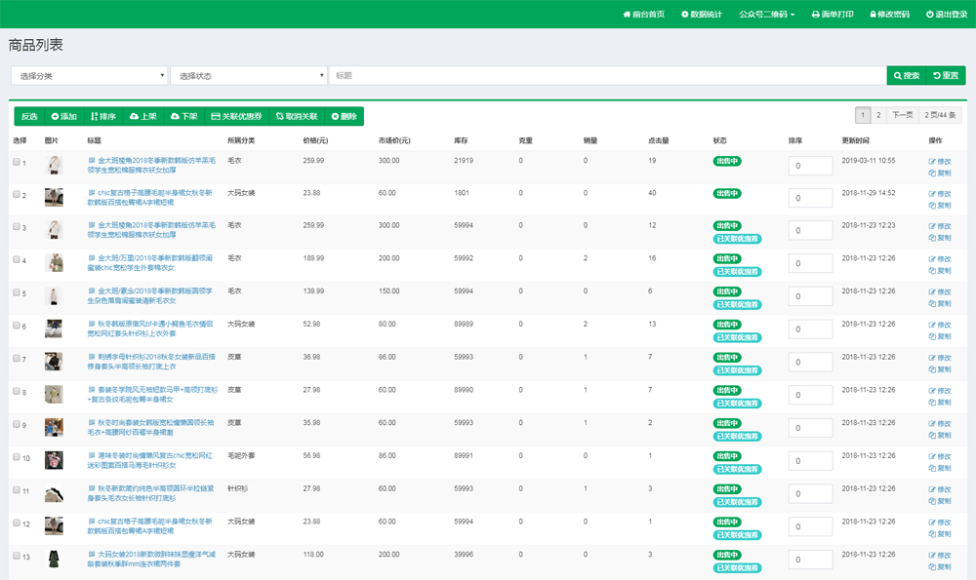The height and width of the screenshot is (580, 976).
Task: Click the thumbnail image of product 10
Action: [54, 460]
